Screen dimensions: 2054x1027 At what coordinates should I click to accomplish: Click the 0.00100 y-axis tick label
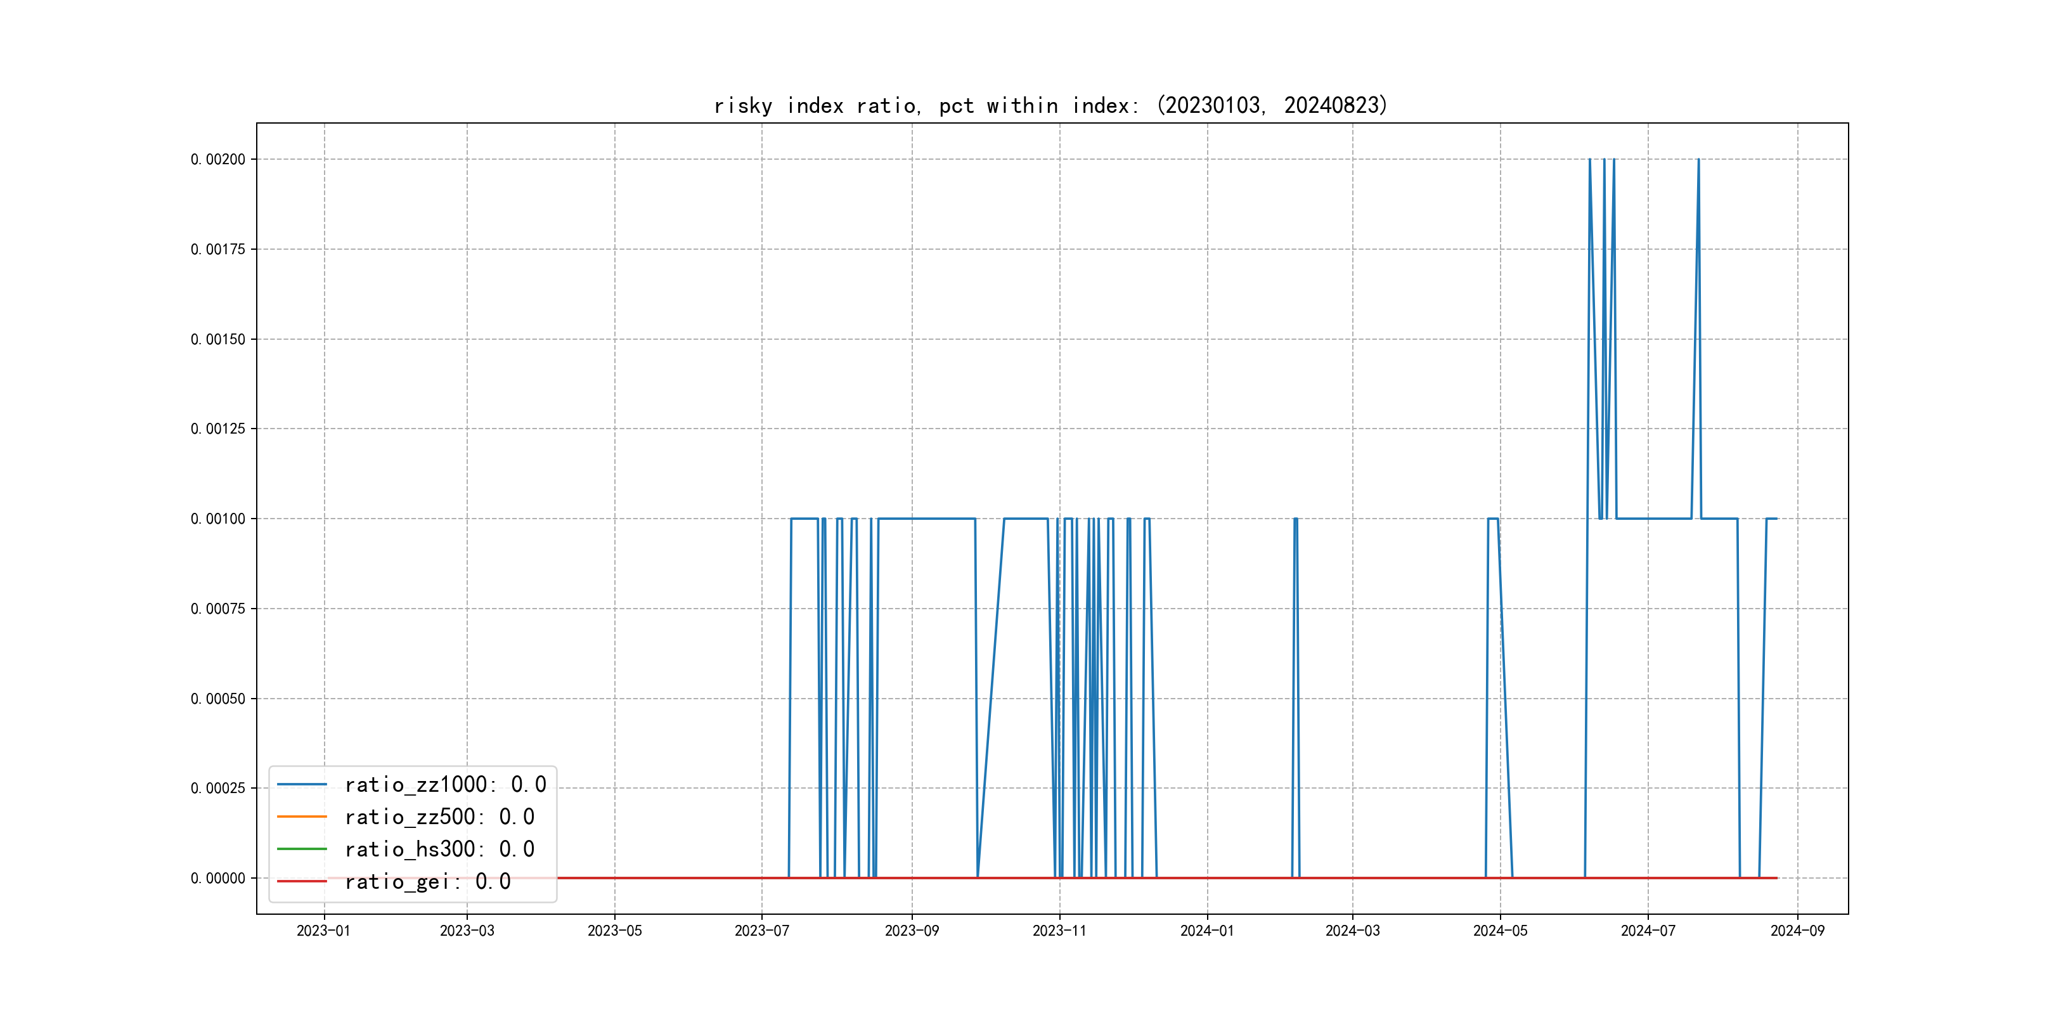click(217, 519)
